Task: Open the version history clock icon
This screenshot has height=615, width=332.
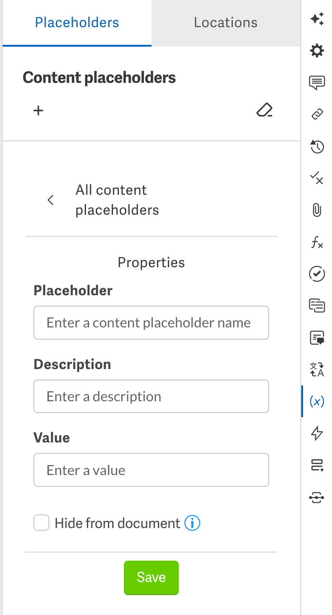Action: pyautogui.click(x=317, y=146)
